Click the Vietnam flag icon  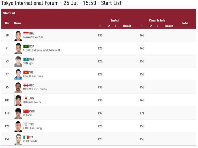coord(26,72)
